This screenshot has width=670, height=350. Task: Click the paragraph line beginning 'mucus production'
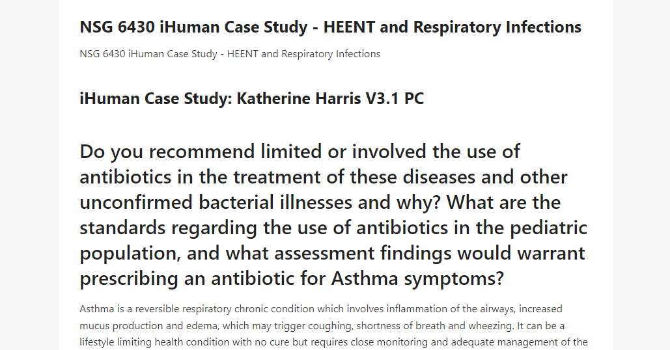(322, 326)
